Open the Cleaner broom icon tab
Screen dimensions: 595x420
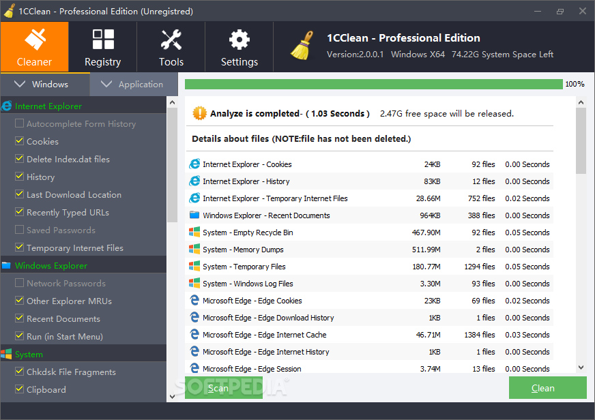point(35,46)
